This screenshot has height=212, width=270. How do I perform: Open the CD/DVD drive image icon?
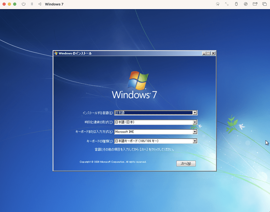(246, 4)
